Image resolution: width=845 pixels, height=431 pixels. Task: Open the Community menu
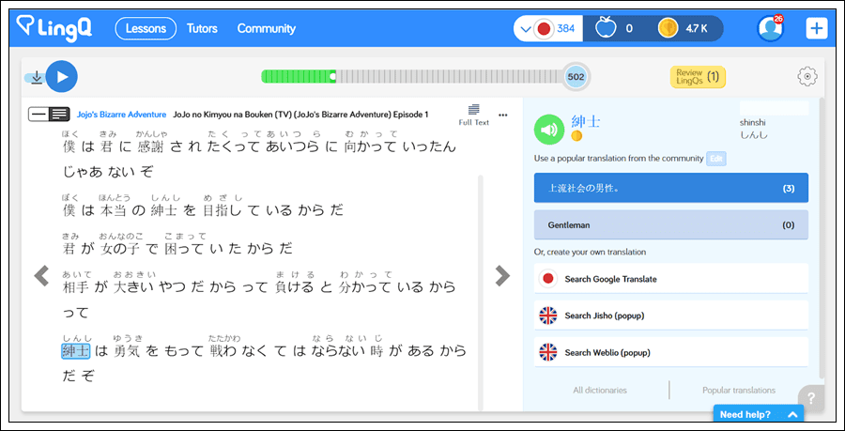click(266, 28)
